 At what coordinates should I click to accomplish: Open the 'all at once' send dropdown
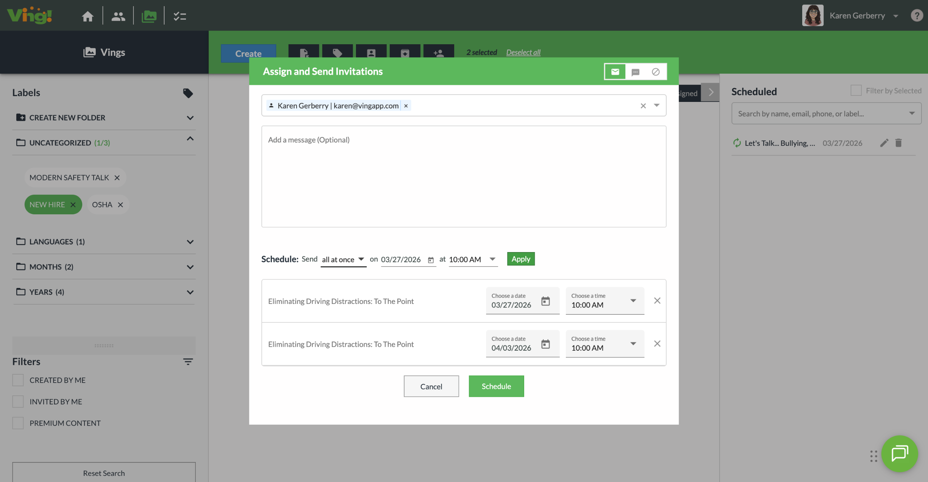343,259
